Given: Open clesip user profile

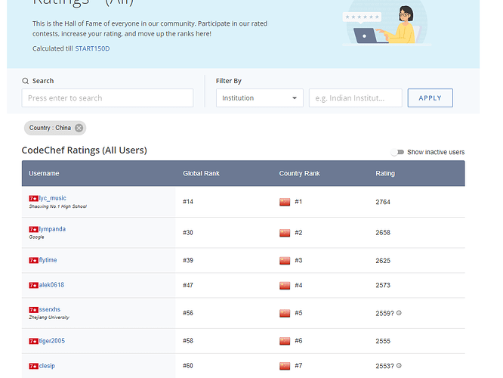Looking at the screenshot, I should 47,366.
